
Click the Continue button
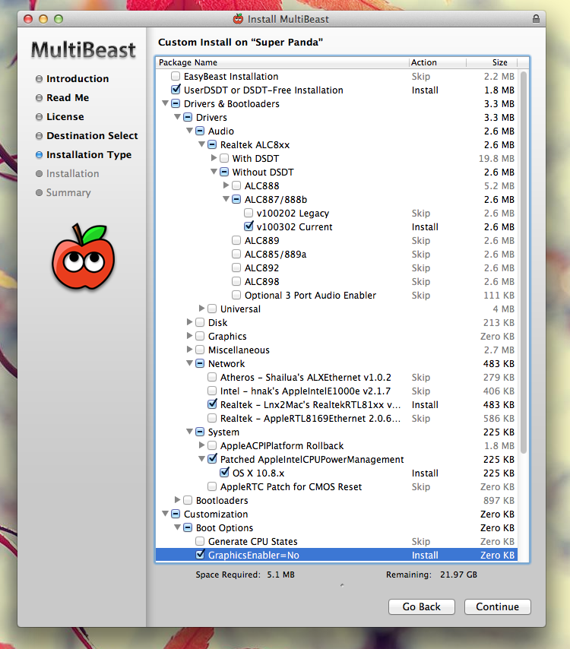pos(497,606)
